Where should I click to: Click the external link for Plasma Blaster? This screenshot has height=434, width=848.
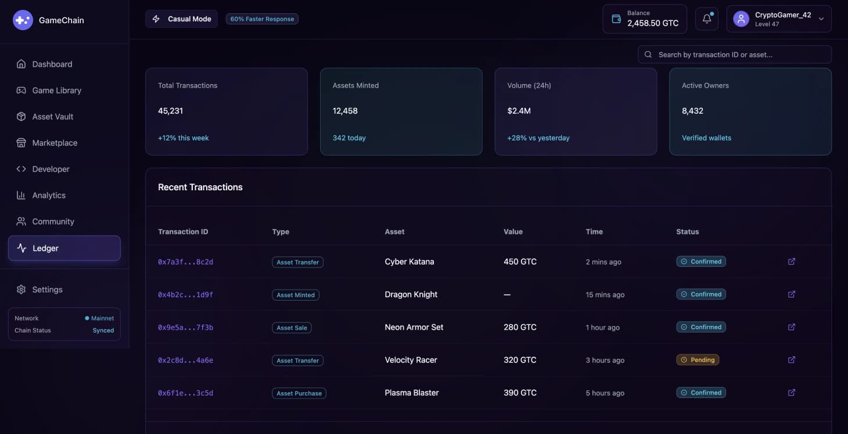791,392
